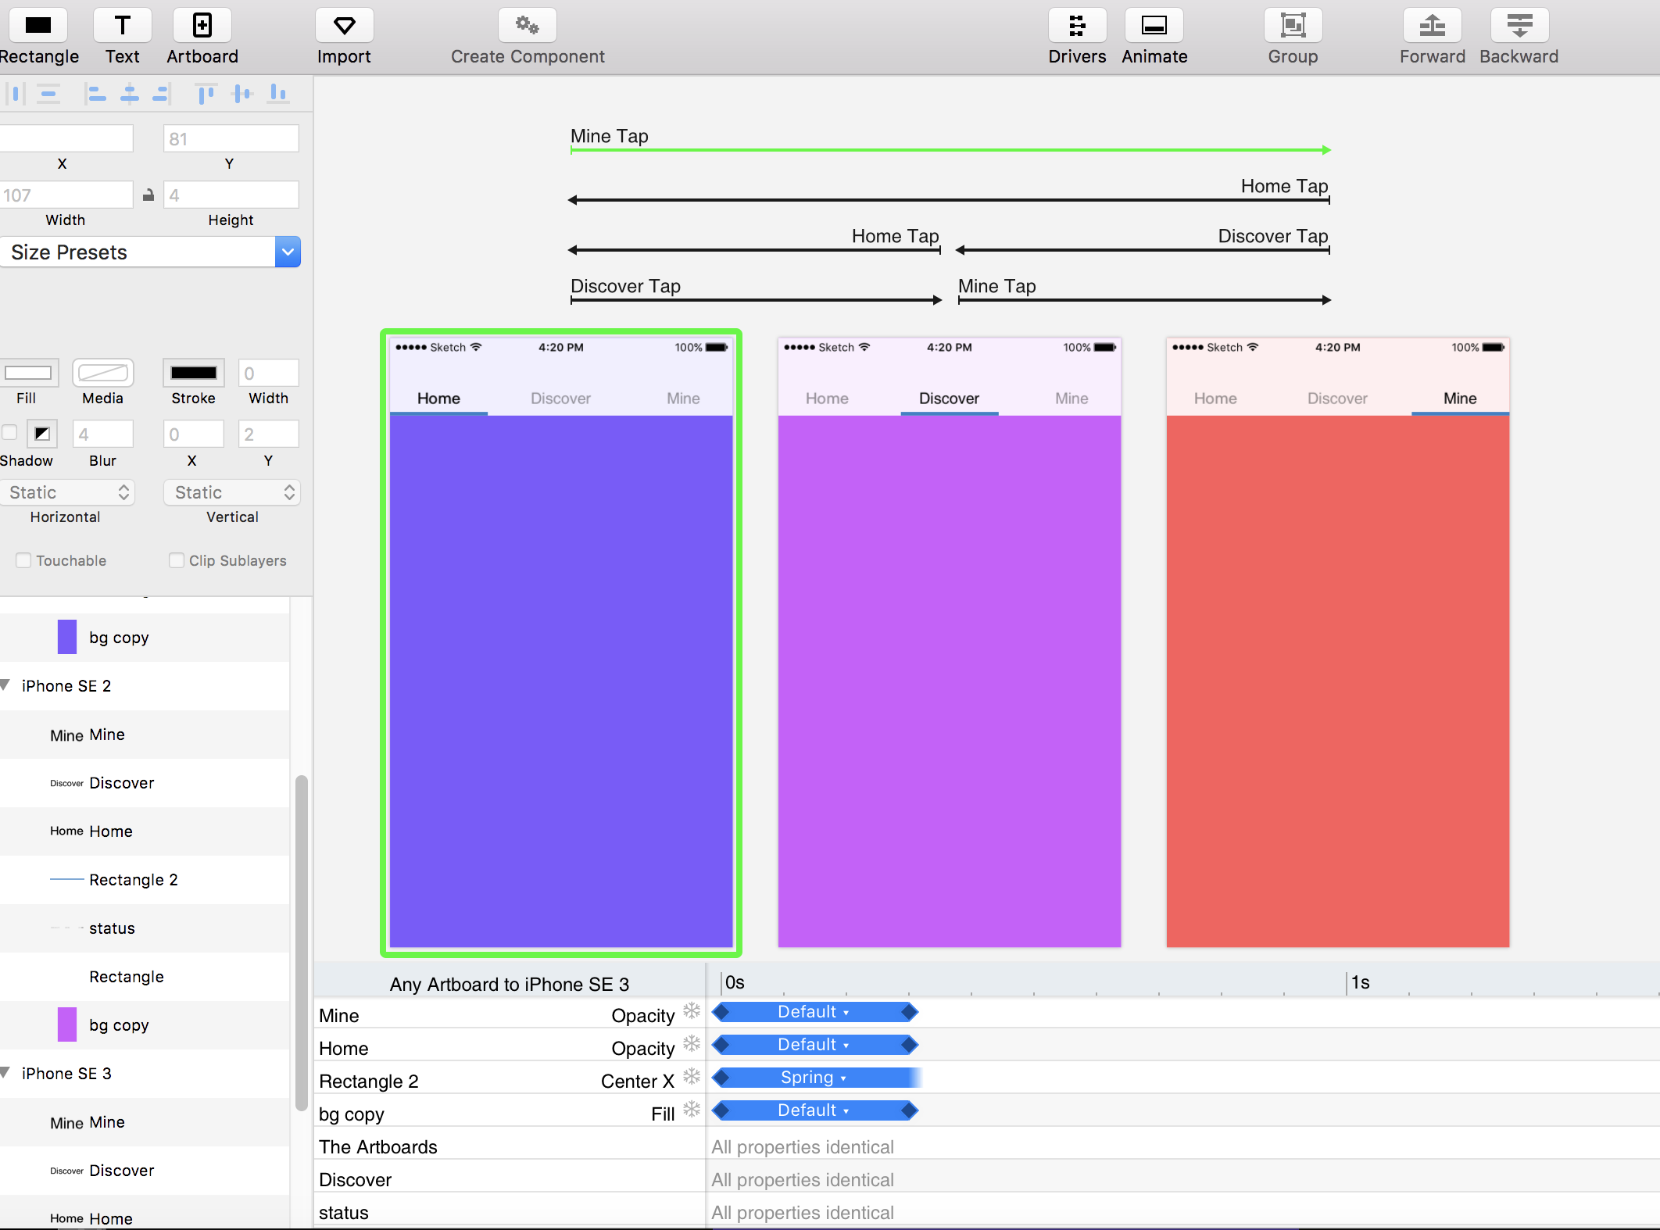Open the Stroke color swatch
This screenshot has height=1230, width=1660.
click(194, 373)
